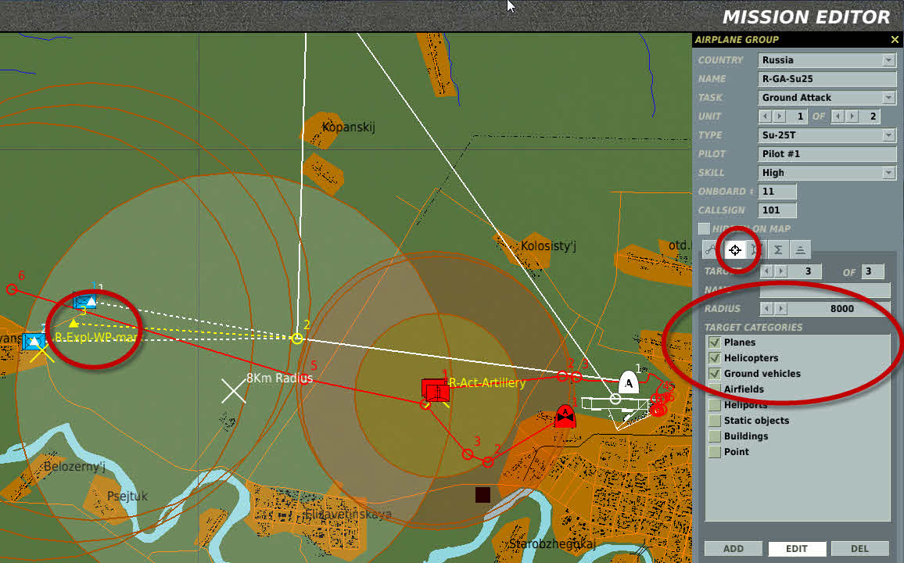Click the DEL target button
904x563 pixels.
pos(859,549)
